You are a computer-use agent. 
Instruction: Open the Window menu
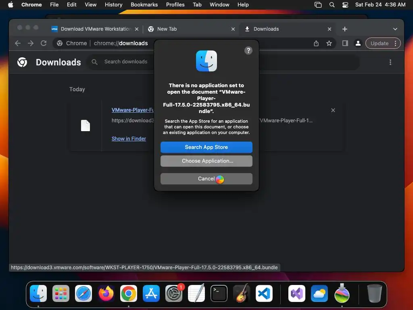pyautogui.click(x=219, y=5)
